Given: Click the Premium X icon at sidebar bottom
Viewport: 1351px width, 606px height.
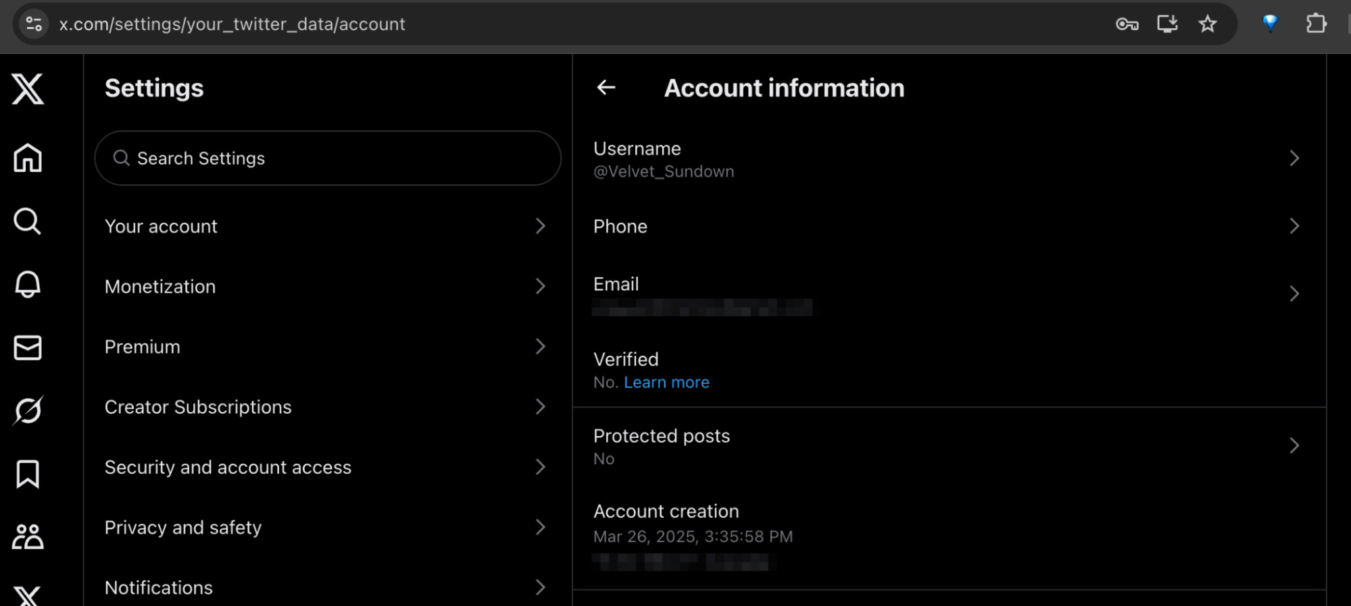Looking at the screenshot, I should (x=28, y=595).
